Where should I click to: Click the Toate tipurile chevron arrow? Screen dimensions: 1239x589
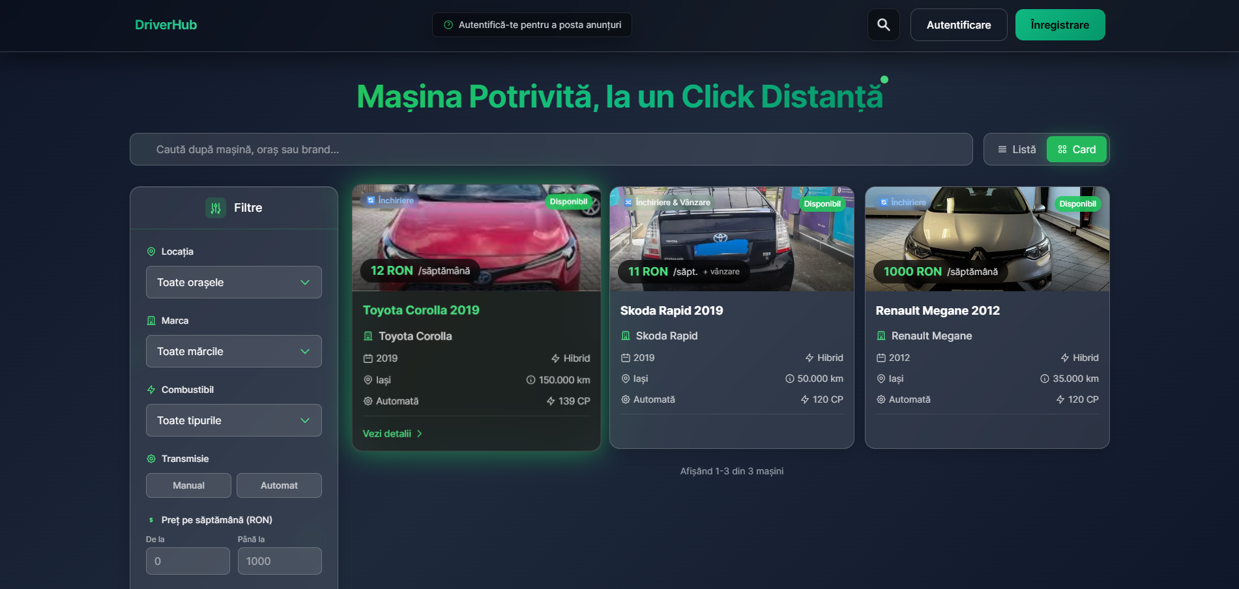point(305,420)
